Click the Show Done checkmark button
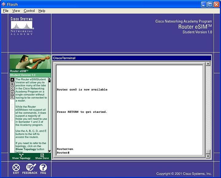 tap(42, 157)
